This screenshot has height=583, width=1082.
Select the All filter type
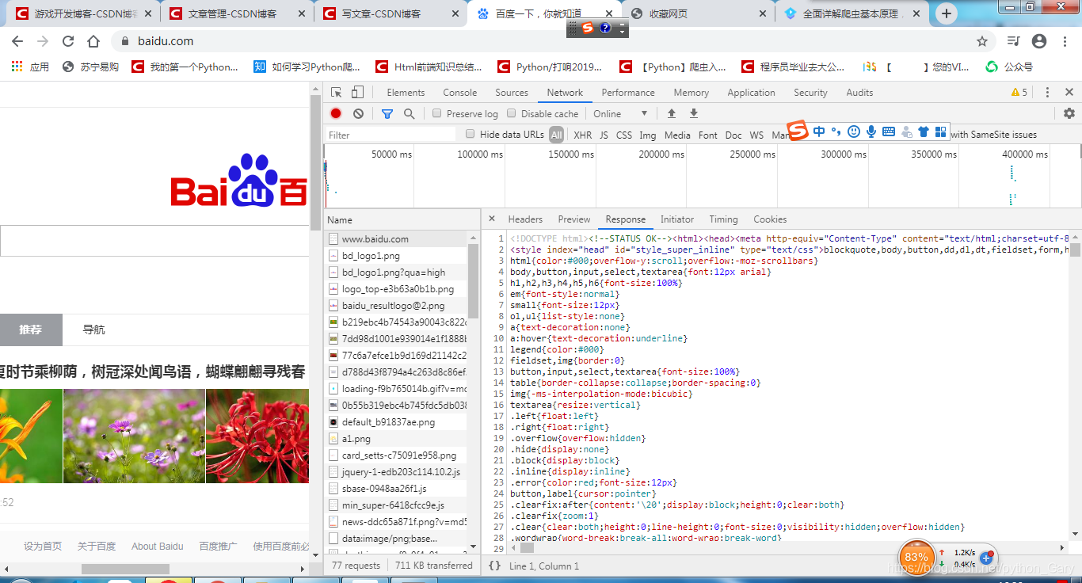click(x=557, y=135)
